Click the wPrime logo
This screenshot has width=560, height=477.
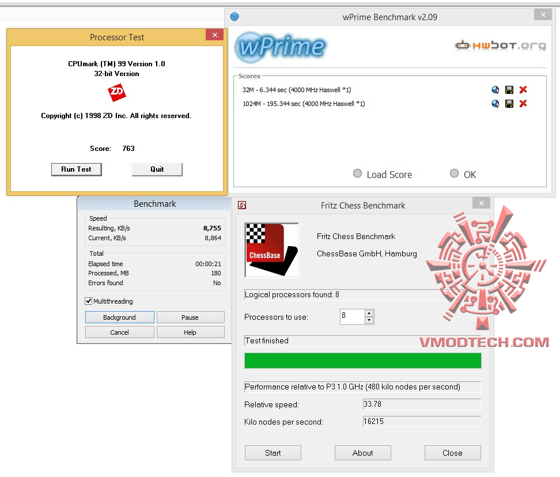click(x=281, y=47)
